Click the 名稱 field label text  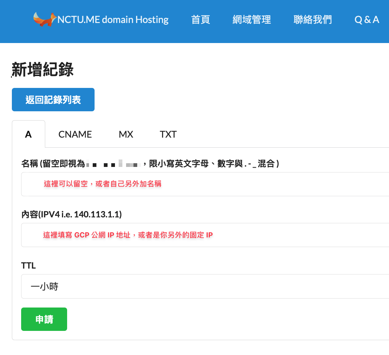150,164
